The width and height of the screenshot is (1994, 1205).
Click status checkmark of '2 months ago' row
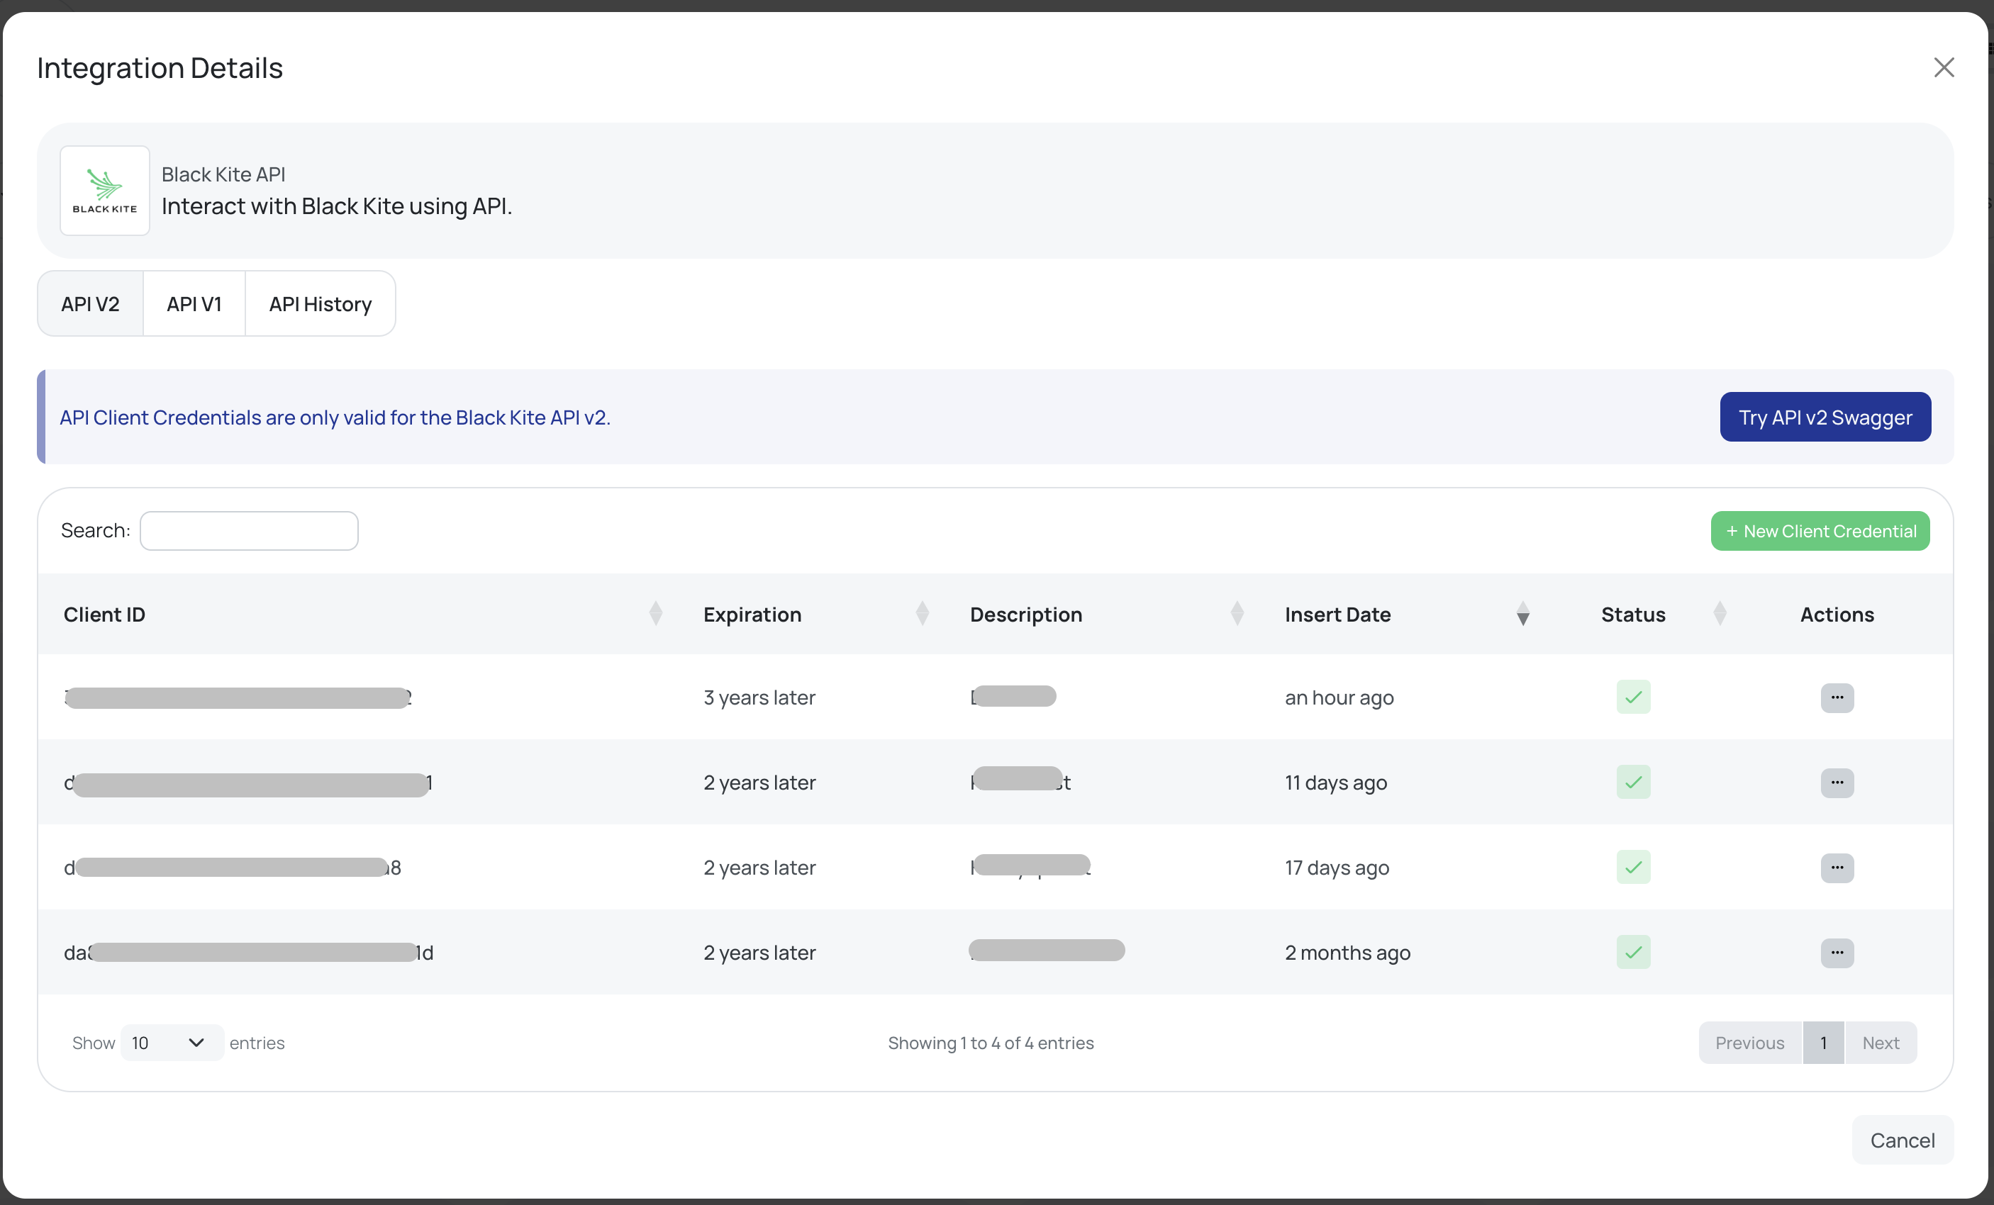(x=1633, y=952)
